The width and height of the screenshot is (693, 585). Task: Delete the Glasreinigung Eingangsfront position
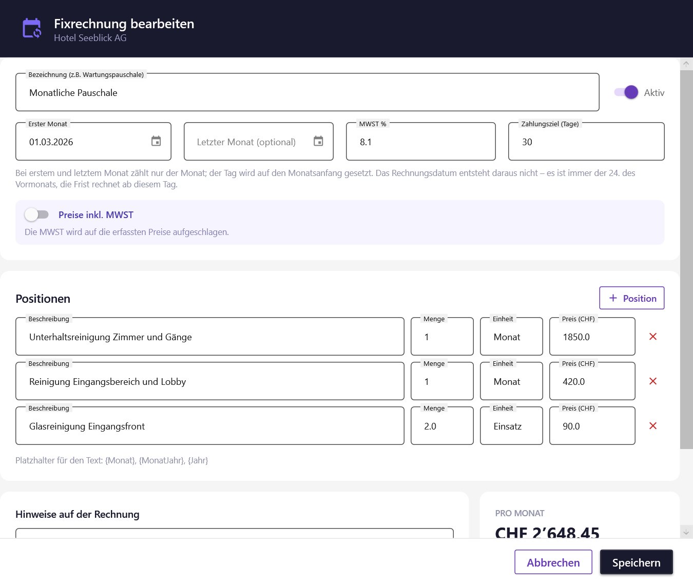[653, 426]
